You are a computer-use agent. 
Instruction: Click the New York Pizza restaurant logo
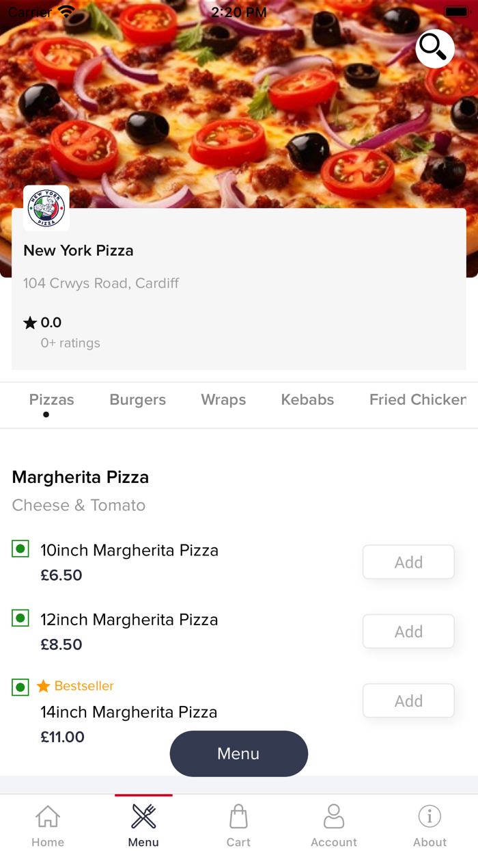pyautogui.click(x=46, y=207)
